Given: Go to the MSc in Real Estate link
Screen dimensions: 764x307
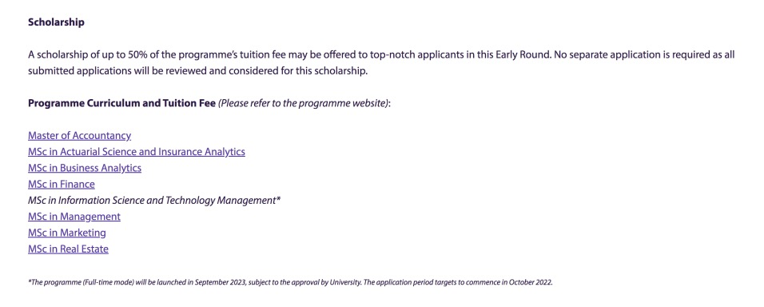Looking at the screenshot, I should pos(68,249).
